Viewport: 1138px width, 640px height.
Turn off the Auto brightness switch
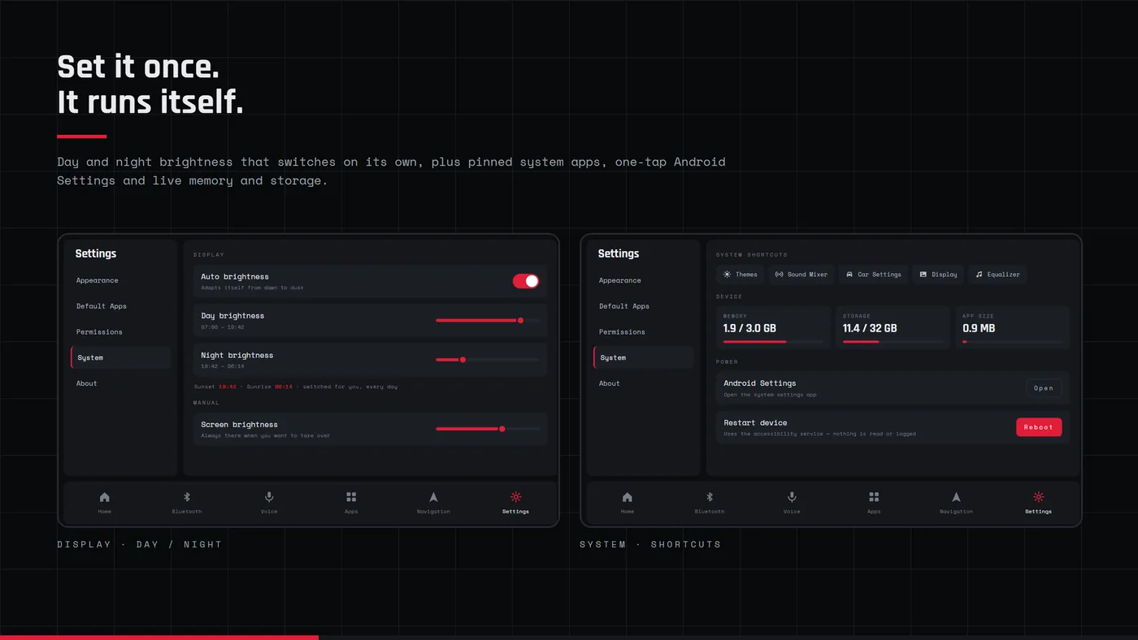pyautogui.click(x=526, y=281)
